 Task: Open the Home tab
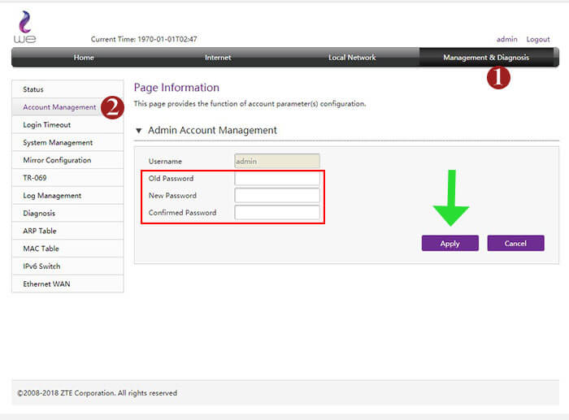84,58
